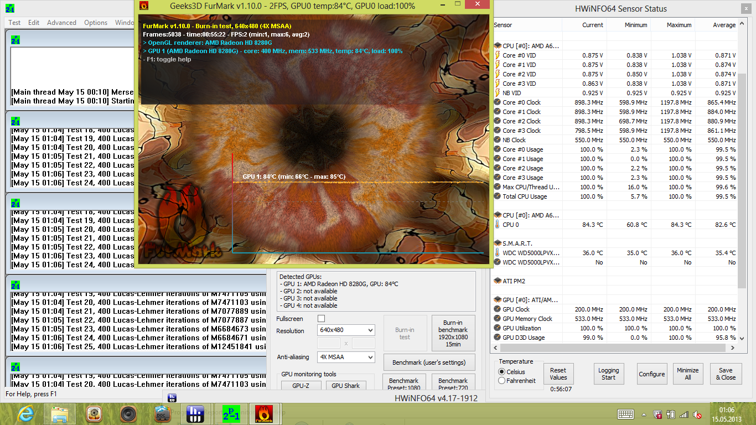Open the Anti-aliasing dropdown showing 4X MSAA

pos(346,357)
